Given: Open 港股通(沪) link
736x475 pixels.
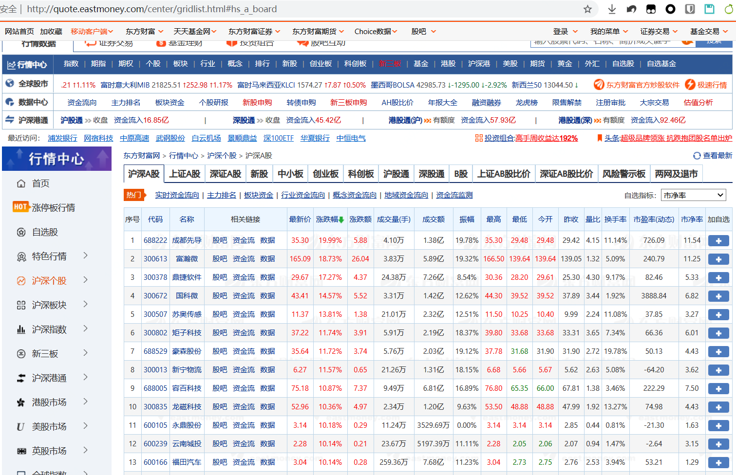Looking at the screenshot, I should (405, 120).
